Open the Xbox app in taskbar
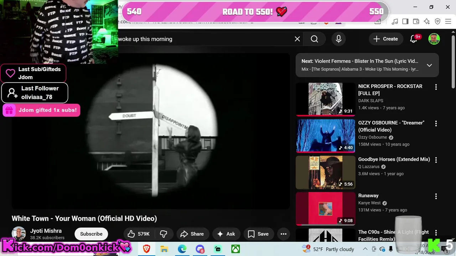The width and height of the screenshot is (456, 256). pos(235,249)
